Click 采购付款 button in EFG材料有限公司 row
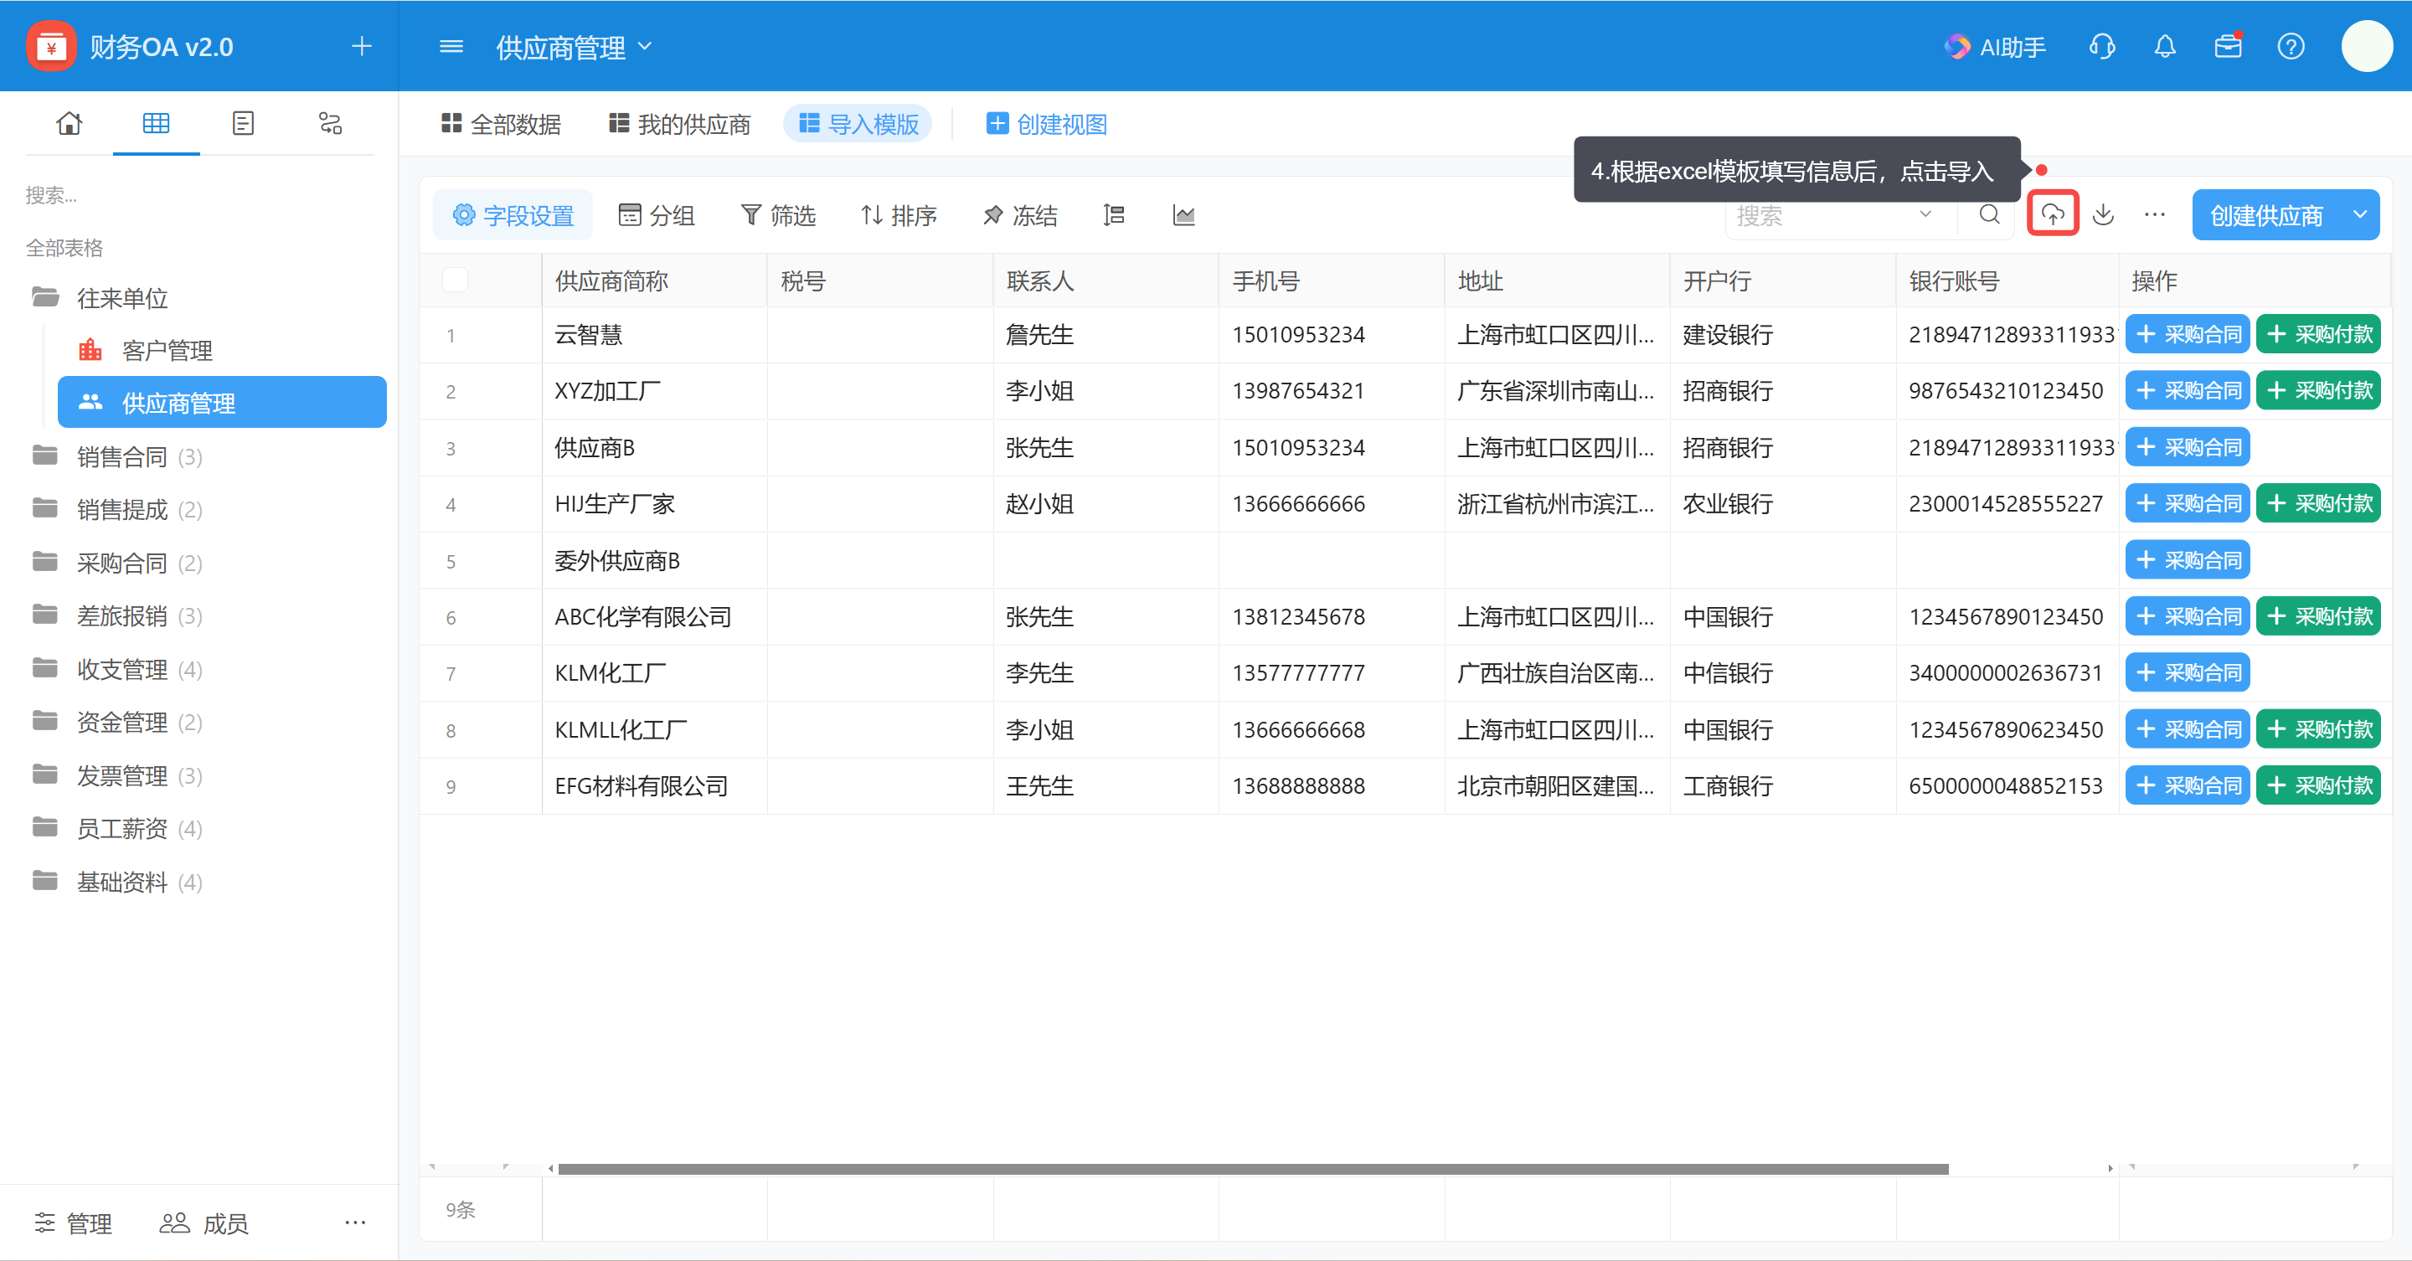The height and width of the screenshot is (1261, 2412). pyautogui.click(x=2318, y=785)
